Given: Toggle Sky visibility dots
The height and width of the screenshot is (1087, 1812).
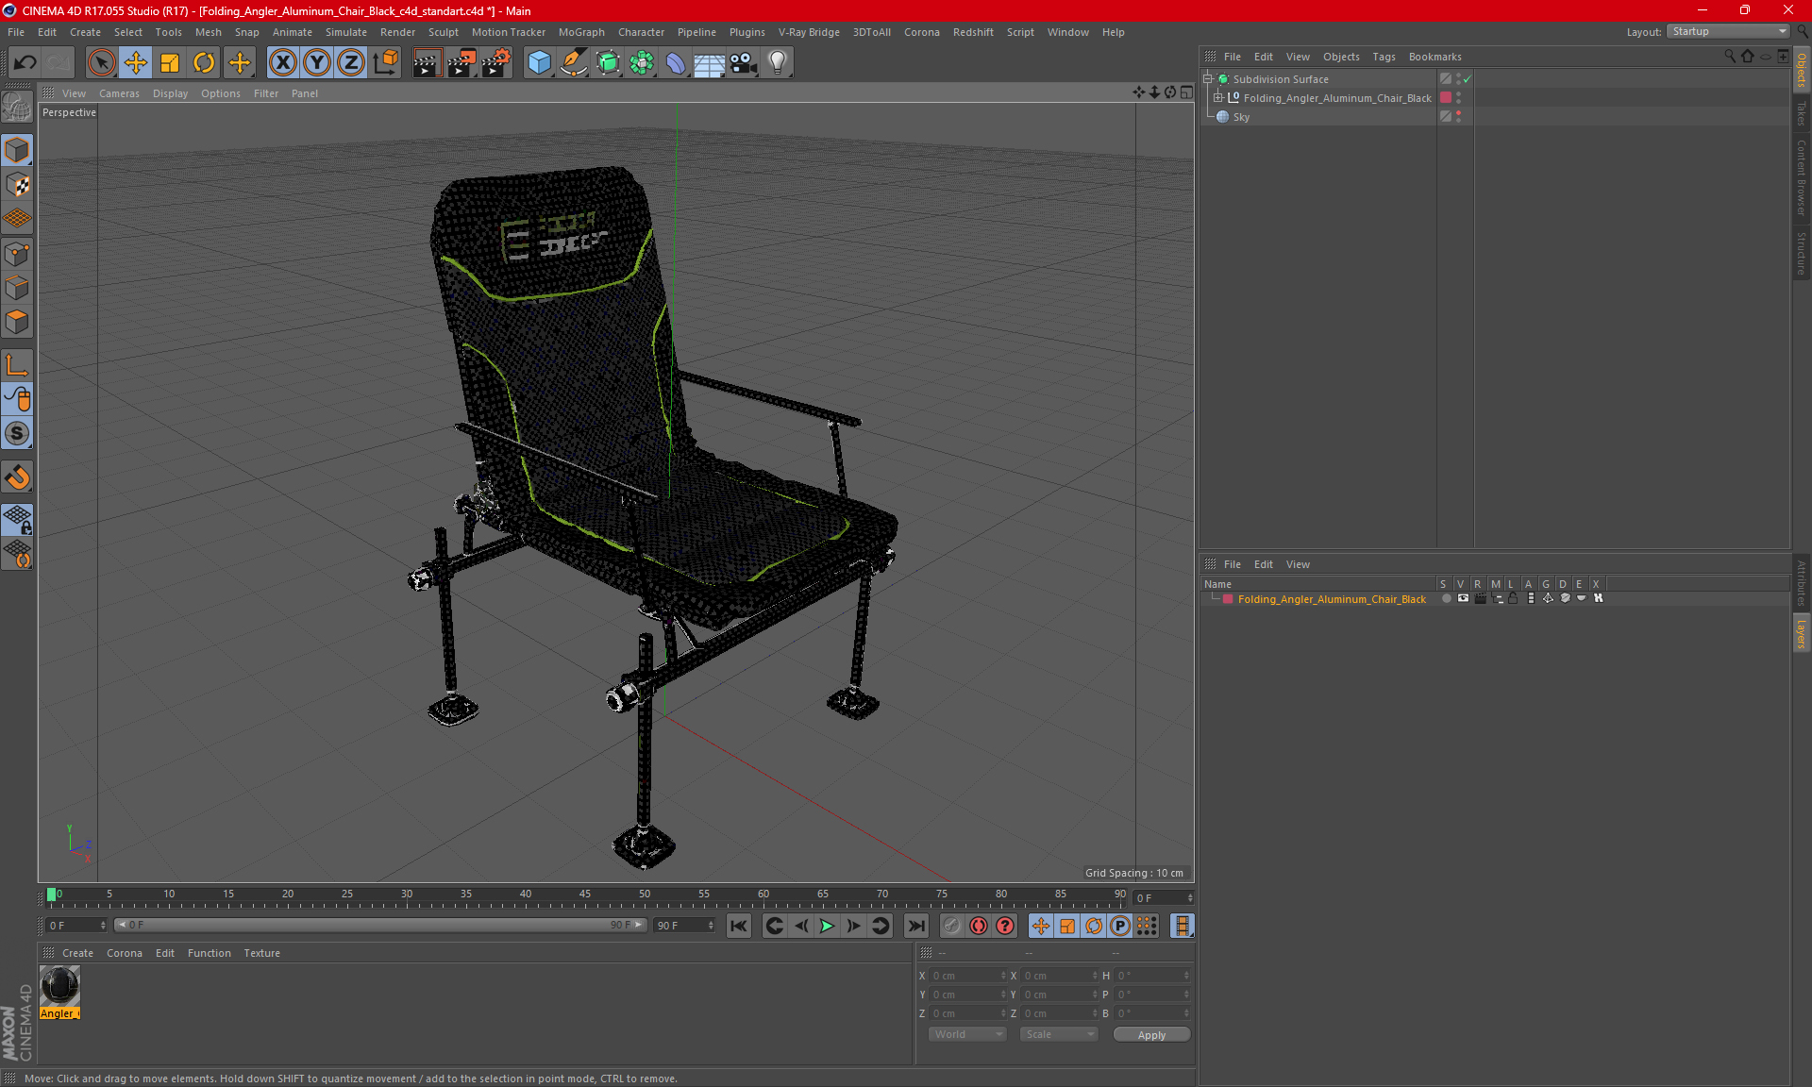Looking at the screenshot, I should pos(1458,117).
